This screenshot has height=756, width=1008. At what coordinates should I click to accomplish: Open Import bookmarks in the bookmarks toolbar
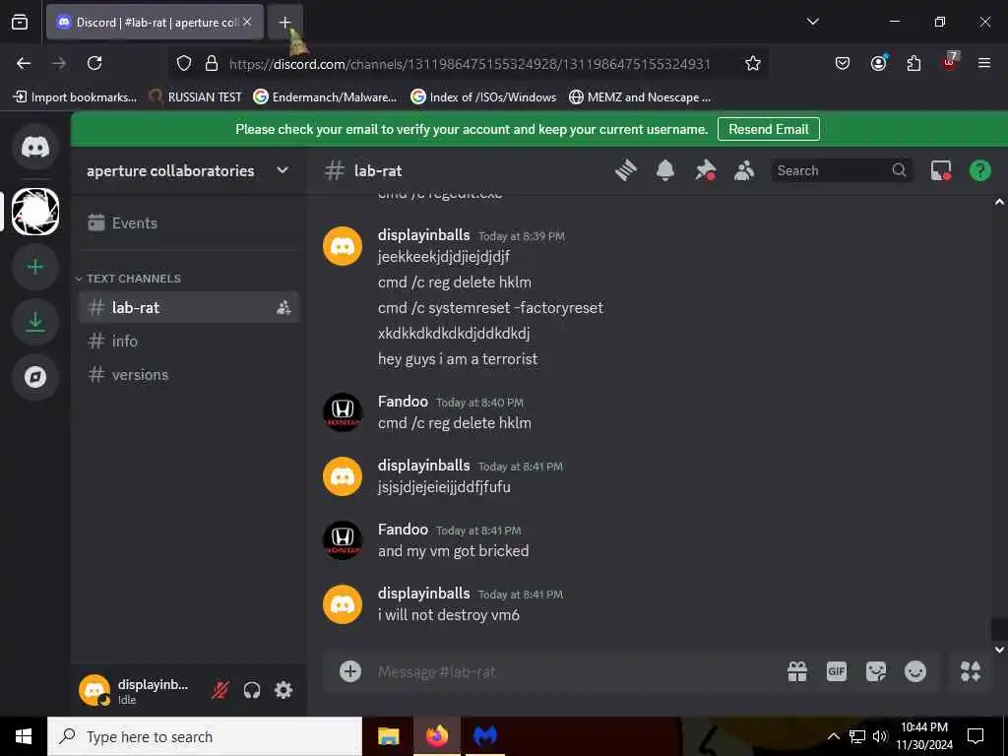[75, 97]
